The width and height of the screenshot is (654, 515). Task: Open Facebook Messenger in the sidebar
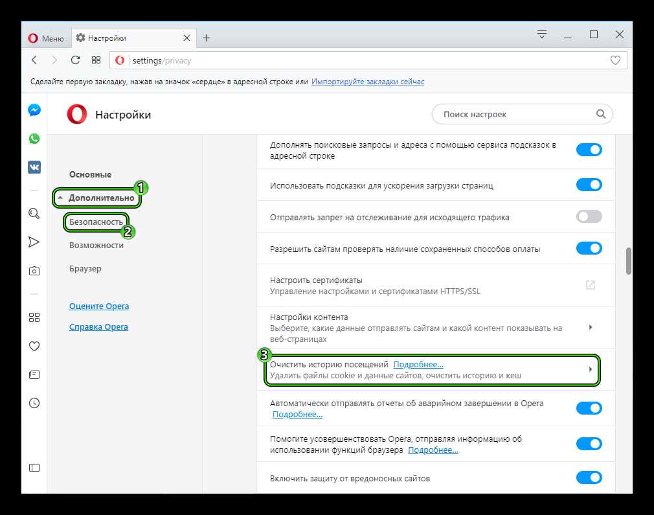pyautogui.click(x=34, y=110)
